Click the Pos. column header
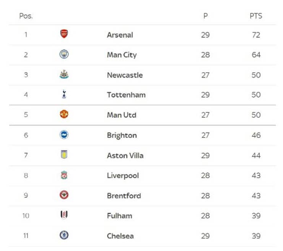The image size is (283, 251). (x=26, y=16)
